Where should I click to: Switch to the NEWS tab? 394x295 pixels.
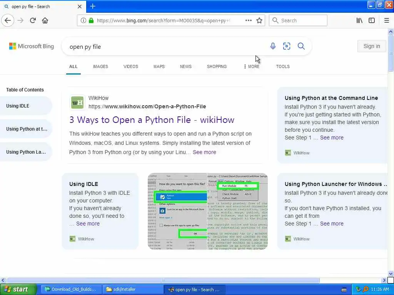186,66
